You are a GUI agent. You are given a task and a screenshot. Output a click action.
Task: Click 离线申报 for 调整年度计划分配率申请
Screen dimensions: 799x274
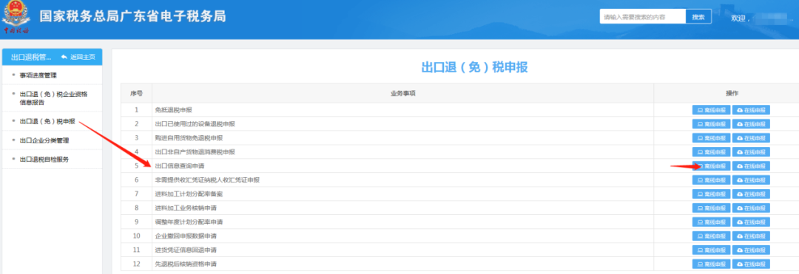click(711, 222)
